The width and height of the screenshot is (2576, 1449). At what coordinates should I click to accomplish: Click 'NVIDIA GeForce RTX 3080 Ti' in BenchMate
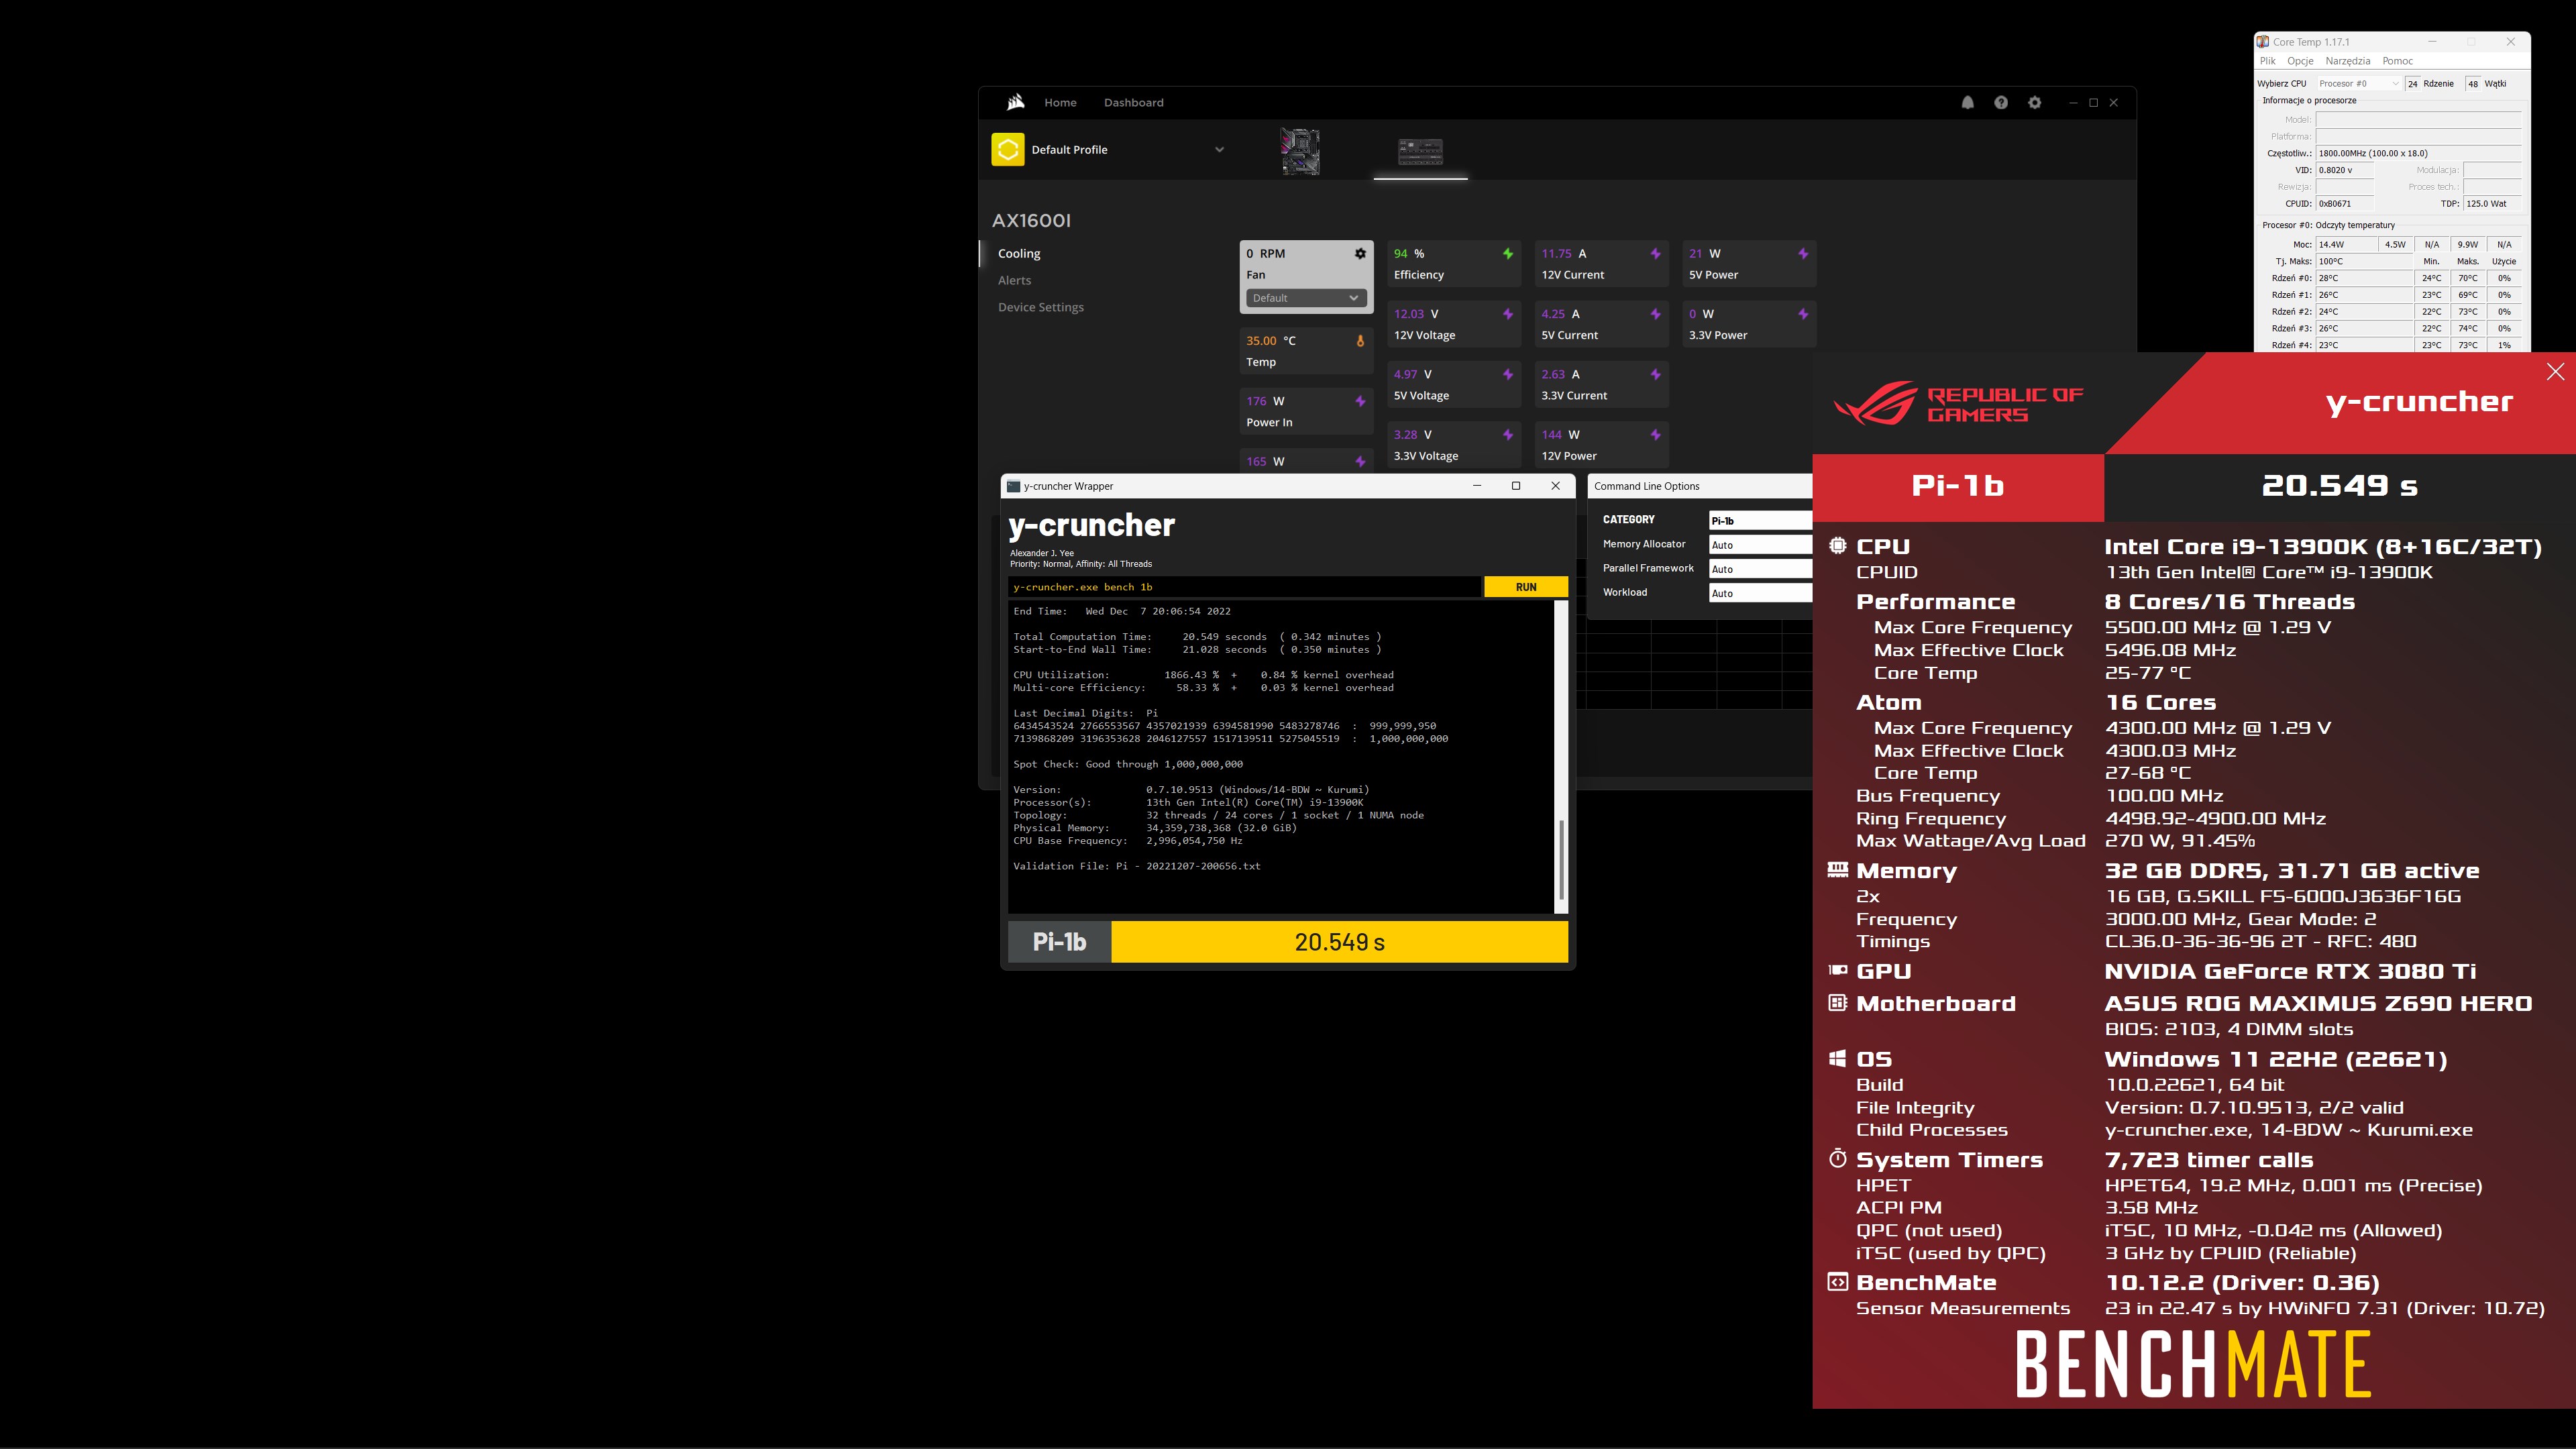tap(2290, 971)
